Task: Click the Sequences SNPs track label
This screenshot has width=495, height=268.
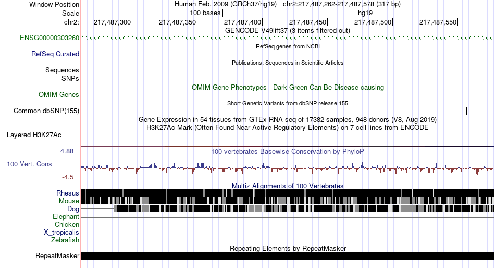Action: tap(62, 74)
